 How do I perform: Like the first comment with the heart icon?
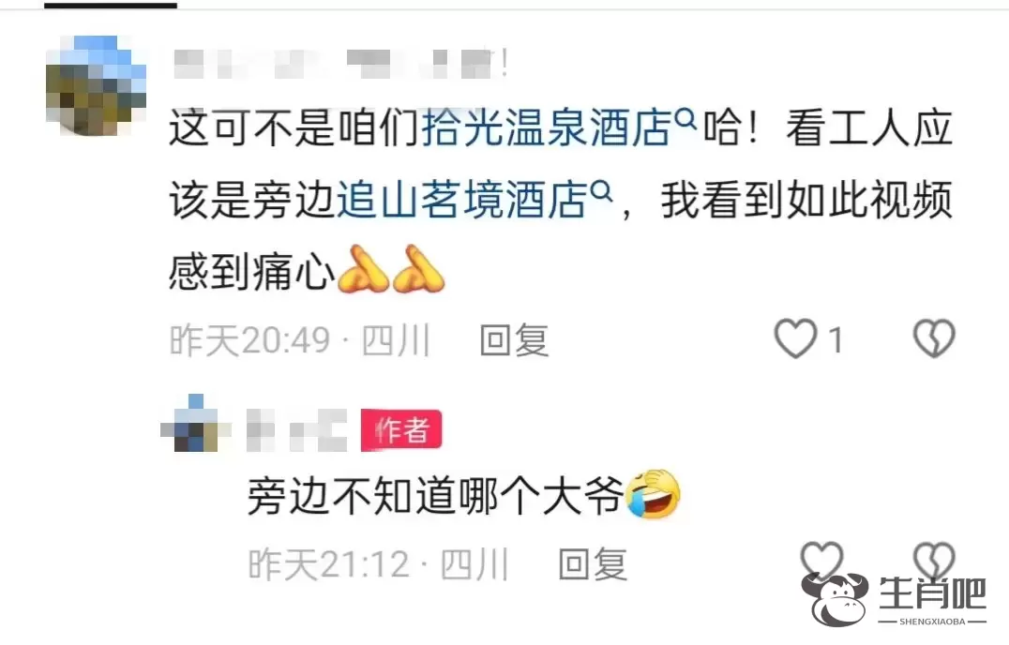pyautogui.click(x=795, y=338)
